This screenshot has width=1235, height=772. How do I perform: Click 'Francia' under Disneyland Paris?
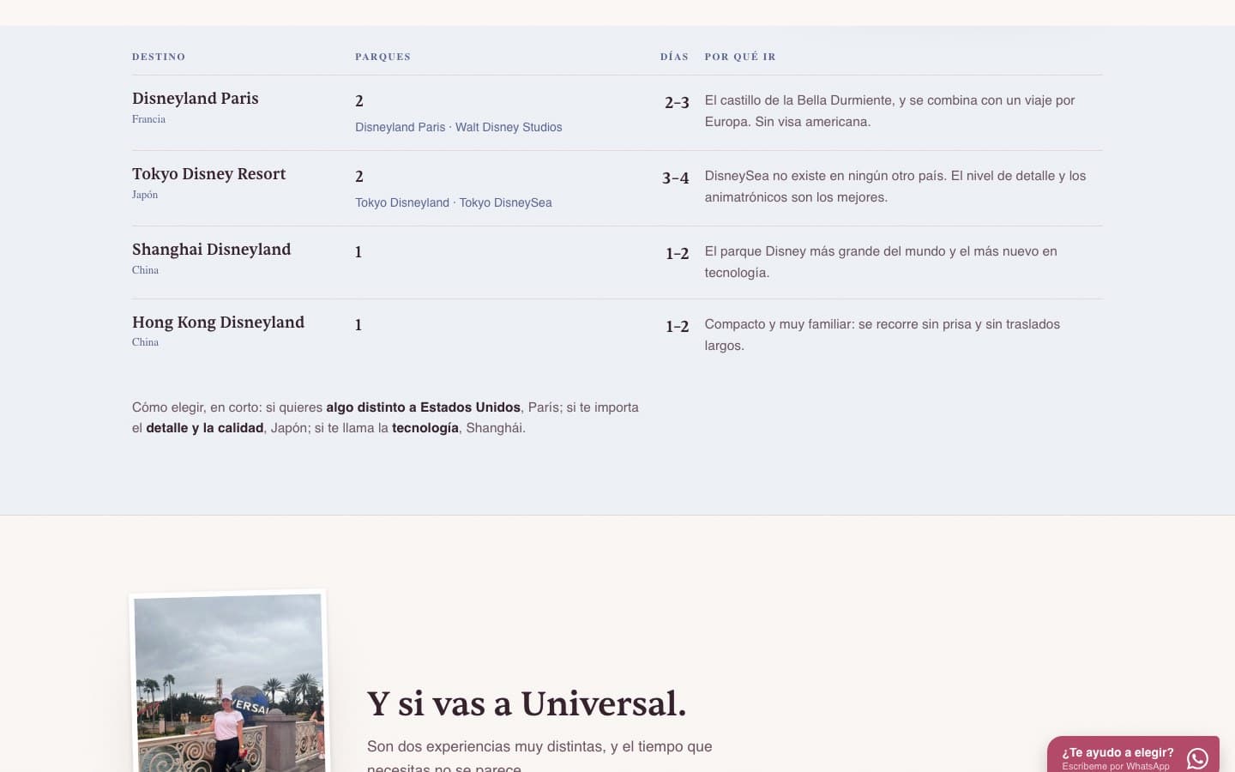[149, 119]
